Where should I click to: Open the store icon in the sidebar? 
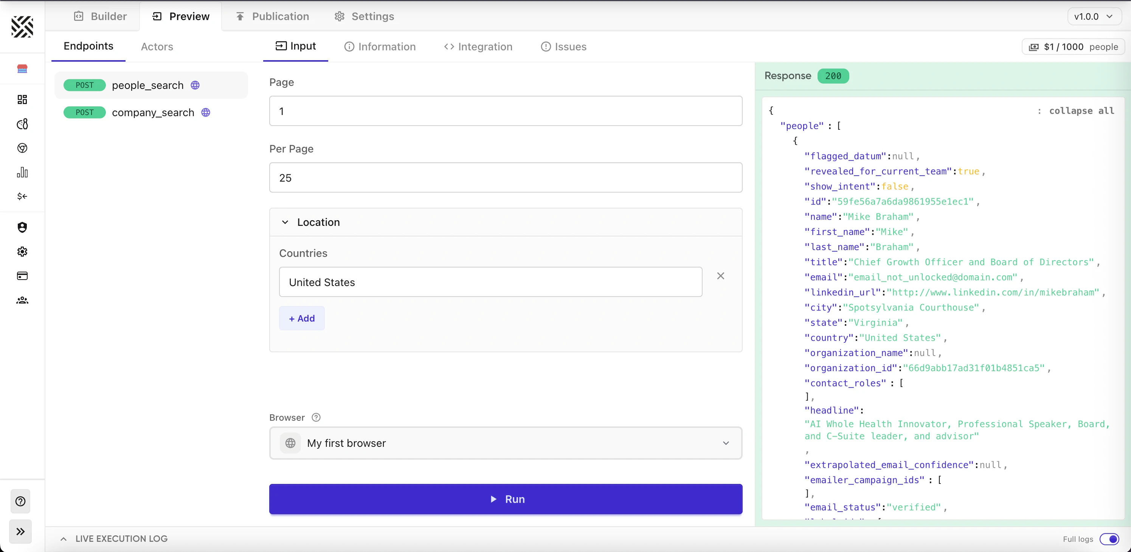22,68
